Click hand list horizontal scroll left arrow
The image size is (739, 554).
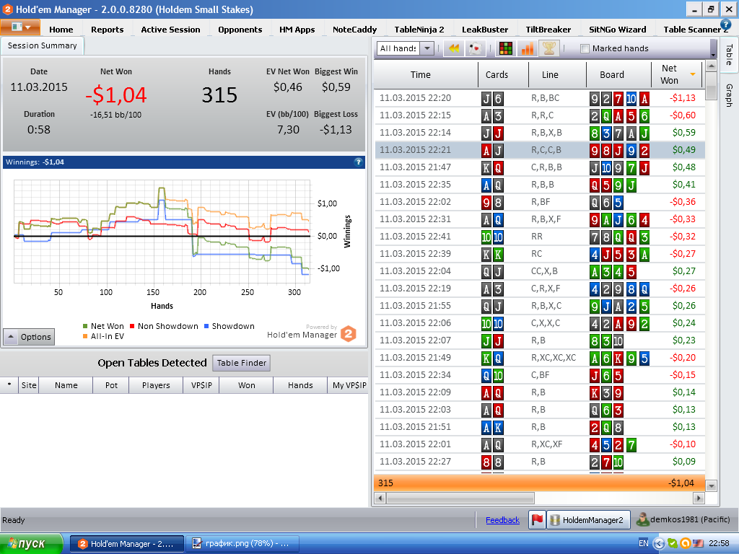[x=380, y=498]
